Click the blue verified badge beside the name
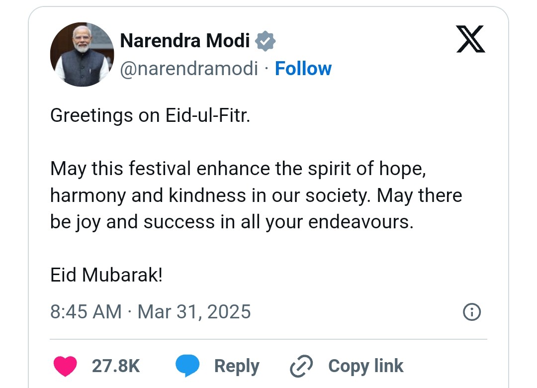The image size is (537, 388). 265,41
